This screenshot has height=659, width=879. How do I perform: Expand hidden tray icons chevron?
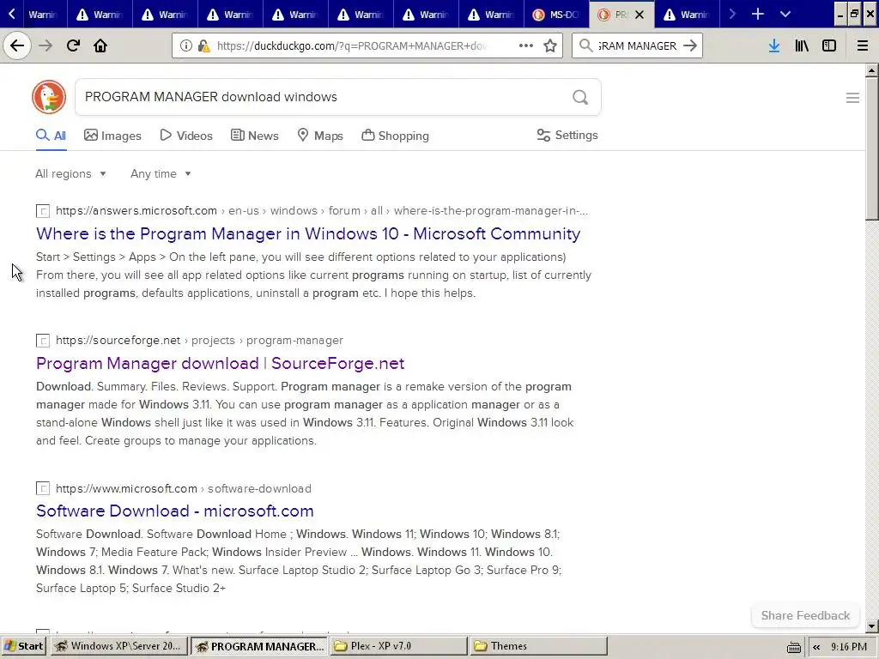(816, 647)
